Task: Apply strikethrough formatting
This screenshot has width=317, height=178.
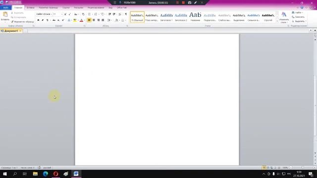Action: 54,20
